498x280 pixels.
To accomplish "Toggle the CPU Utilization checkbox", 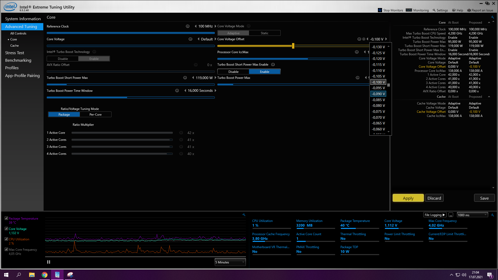I will (6, 239).
